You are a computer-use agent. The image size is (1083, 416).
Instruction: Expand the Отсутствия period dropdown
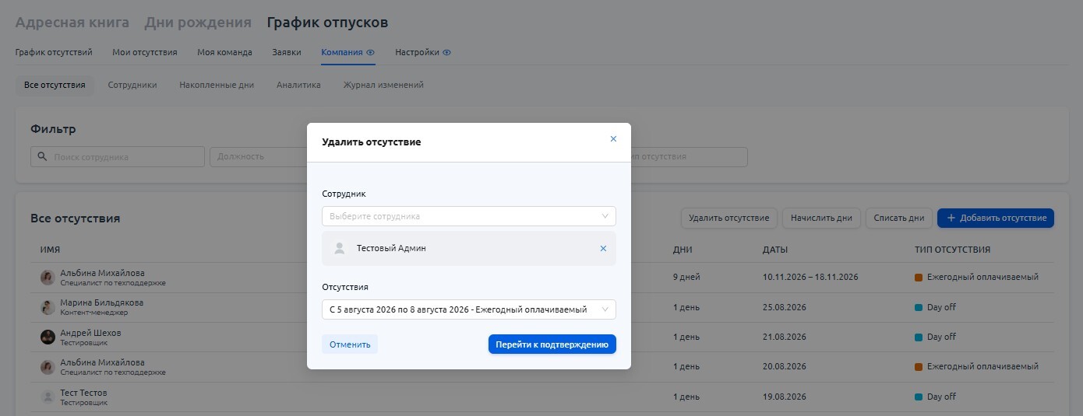click(x=468, y=309)
